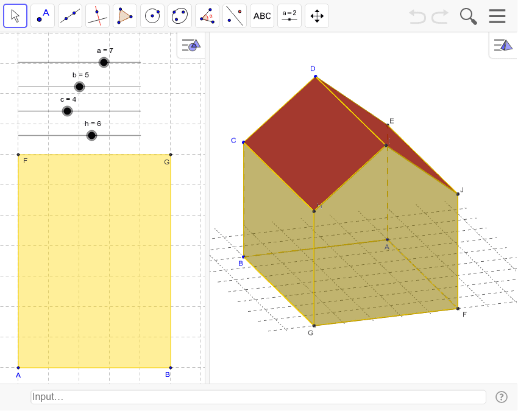Click the slider b = 5 handle

pos(79,86)
